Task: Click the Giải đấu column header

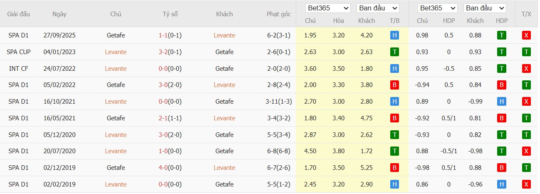Action: (19, 14)
